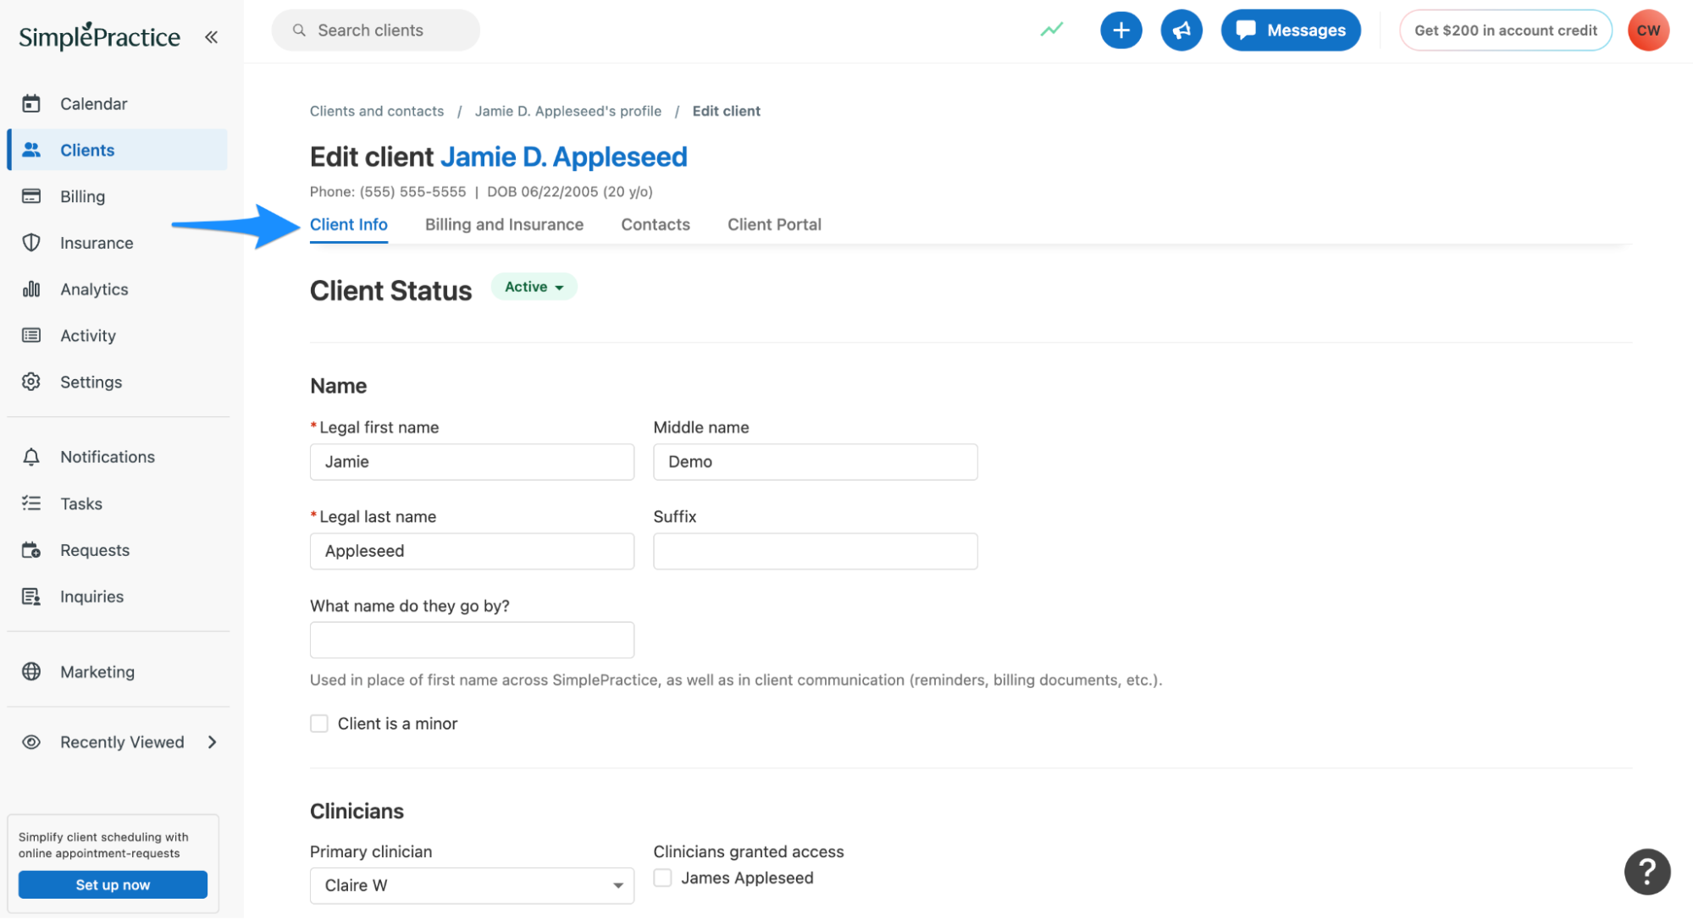1693x919 pixels.
Task: Click the magnifier icon in search
Action: (x=299, y=30)
